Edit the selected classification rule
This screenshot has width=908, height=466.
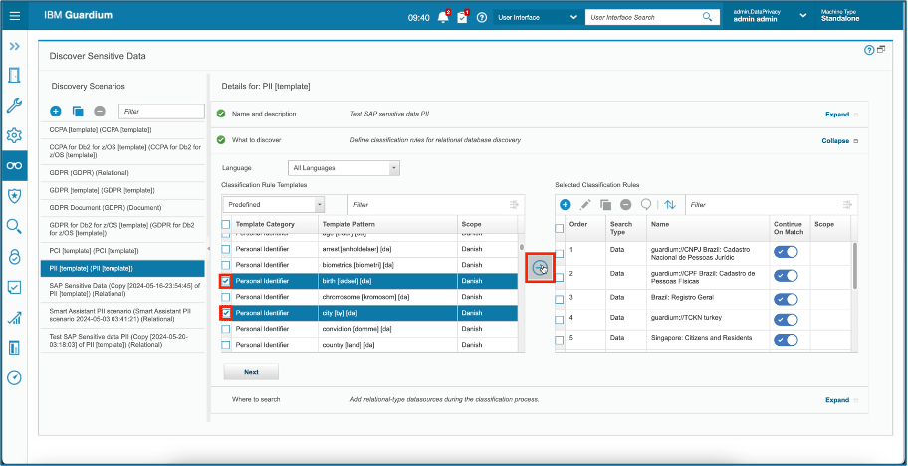pos(585,204)
